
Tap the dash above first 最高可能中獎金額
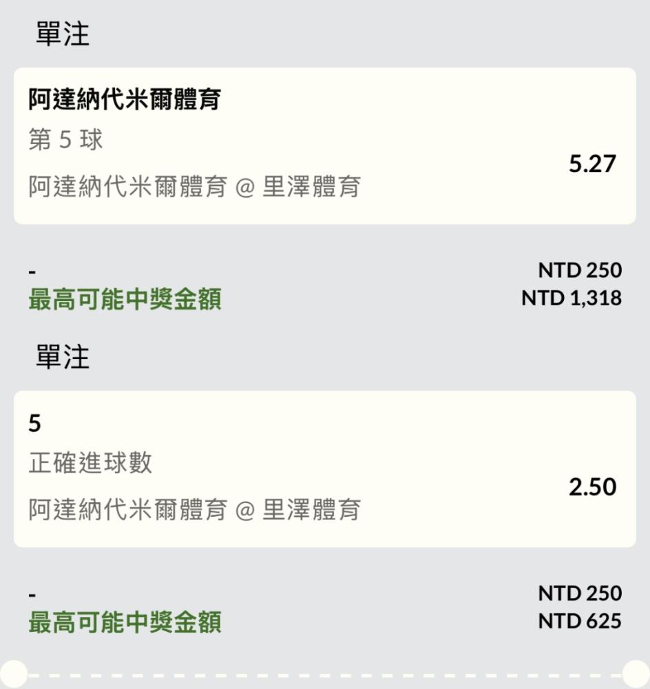(x=32, y=272)
